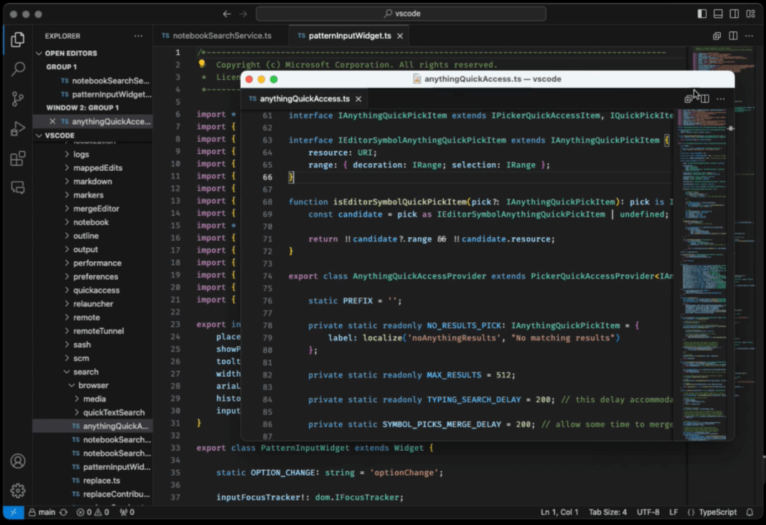Click split editor right in main window
This screenshot has width=766, height=525.
[x=733, y=36]
